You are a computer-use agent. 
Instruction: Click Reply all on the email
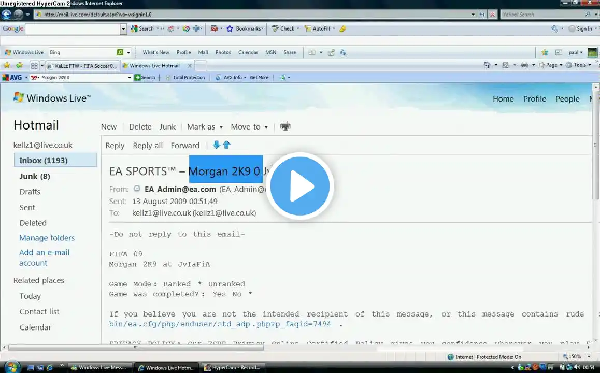[x=148, y=146]
